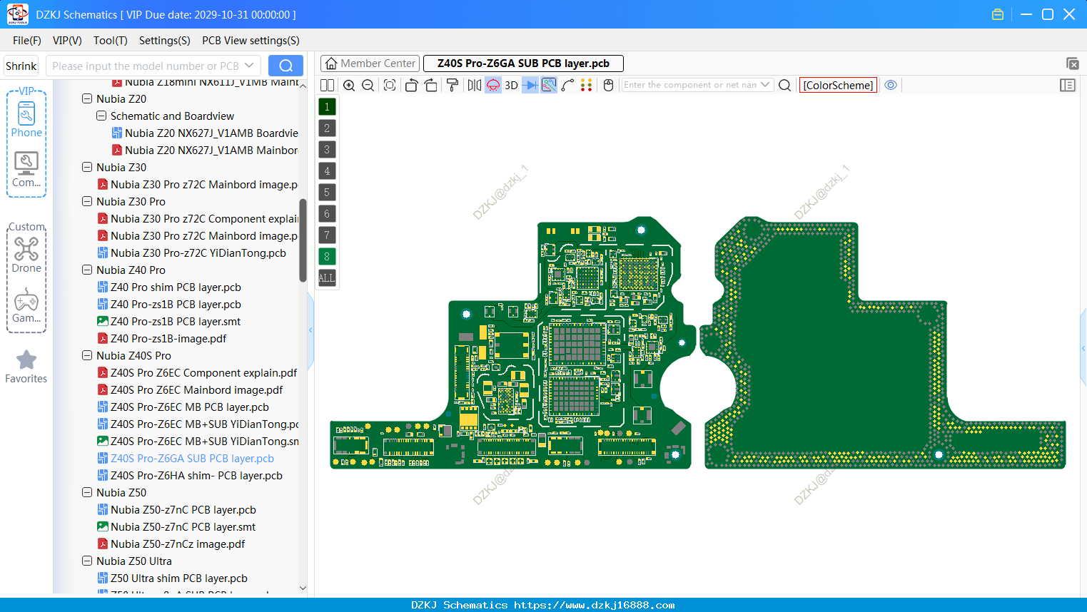Switch to 3D view
Viewport: 1087px width, 612px height.
pyautogui.click(x=511, y=85)
